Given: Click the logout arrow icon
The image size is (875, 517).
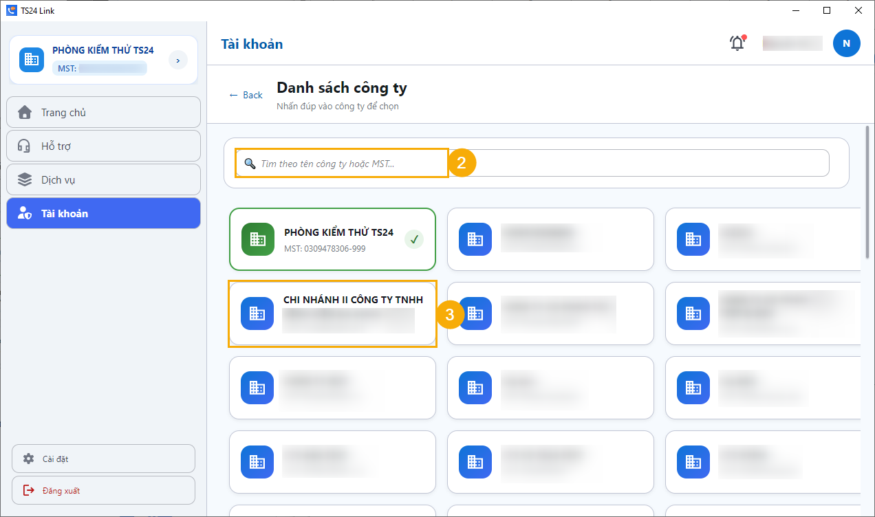Looking at the screenshot, I should click(x=28, y=490).
